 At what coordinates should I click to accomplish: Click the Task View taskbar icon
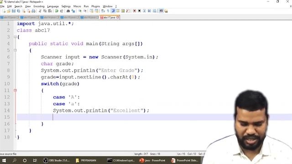(x=35, y=160)
